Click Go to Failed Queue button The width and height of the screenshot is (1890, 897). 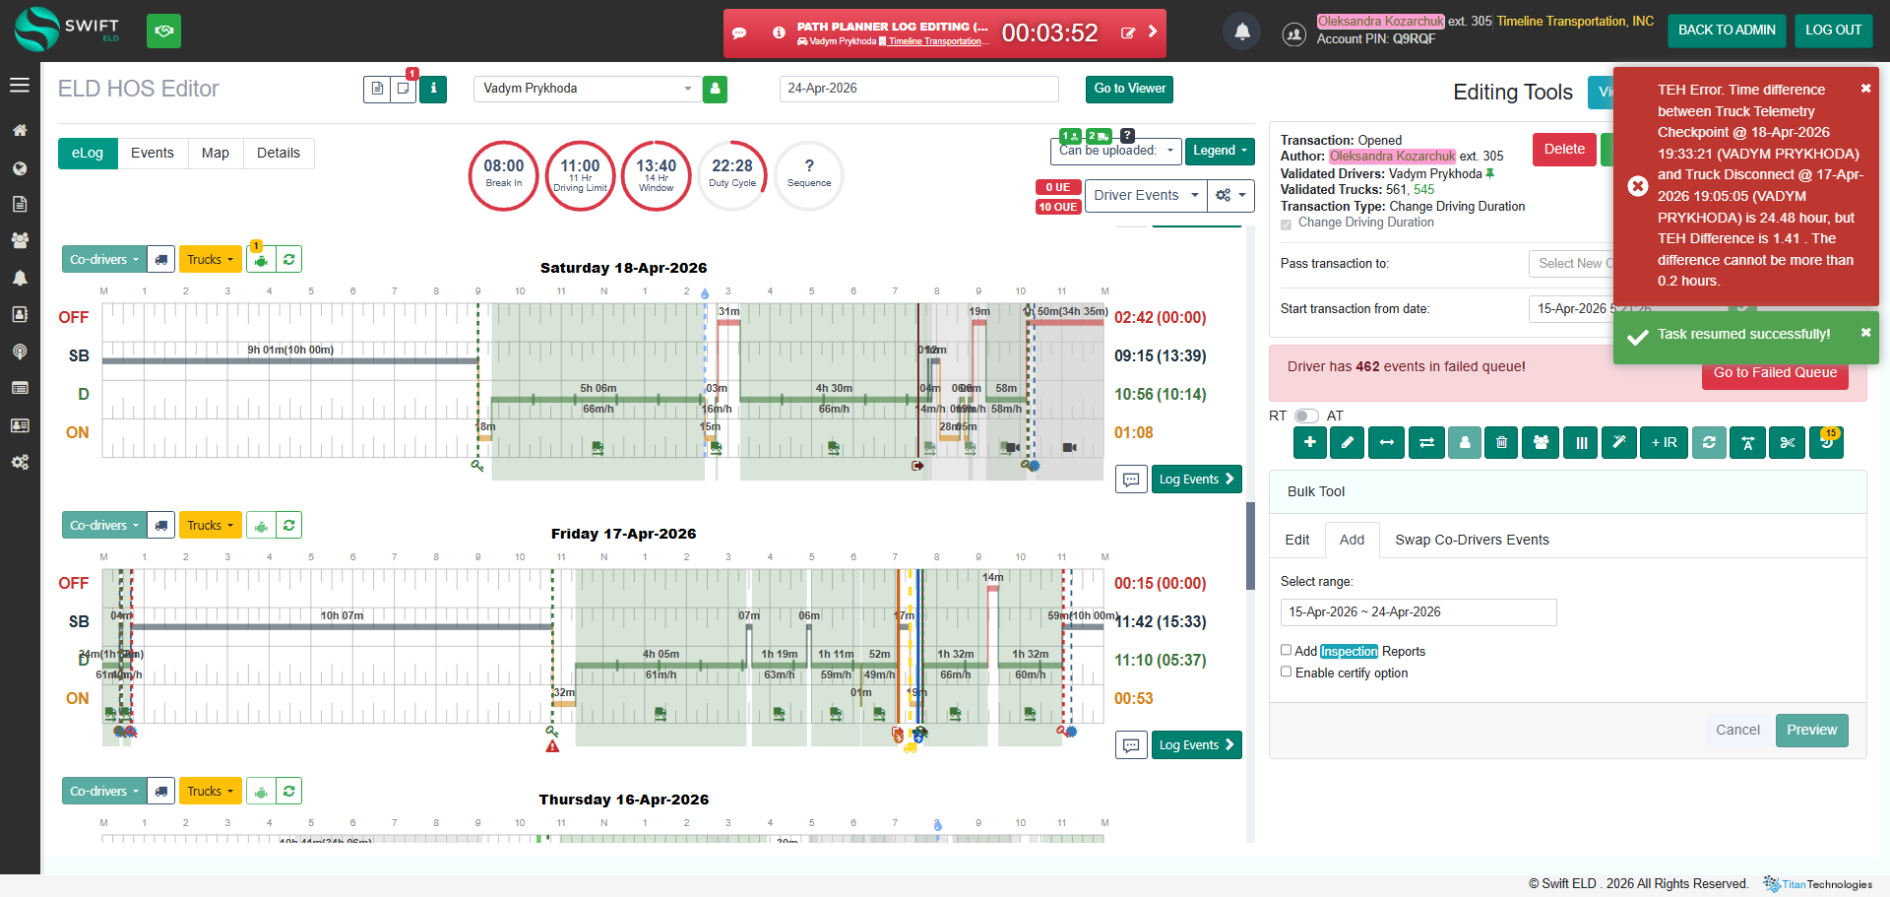point(1775,372)
